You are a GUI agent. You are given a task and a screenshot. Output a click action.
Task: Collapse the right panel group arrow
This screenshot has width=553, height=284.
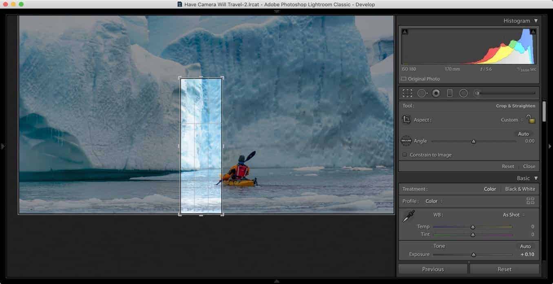[x=550, y=146]
